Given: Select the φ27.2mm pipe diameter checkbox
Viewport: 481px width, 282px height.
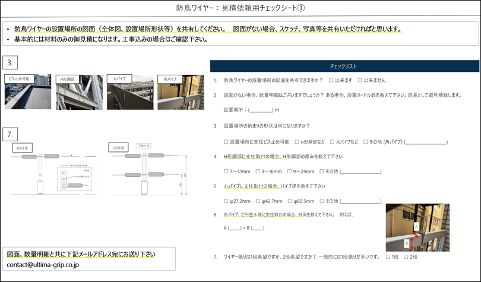Looking at the screenshot, I should coord(226,201).
